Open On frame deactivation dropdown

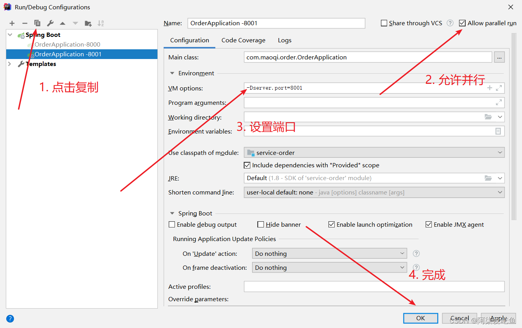330,267
